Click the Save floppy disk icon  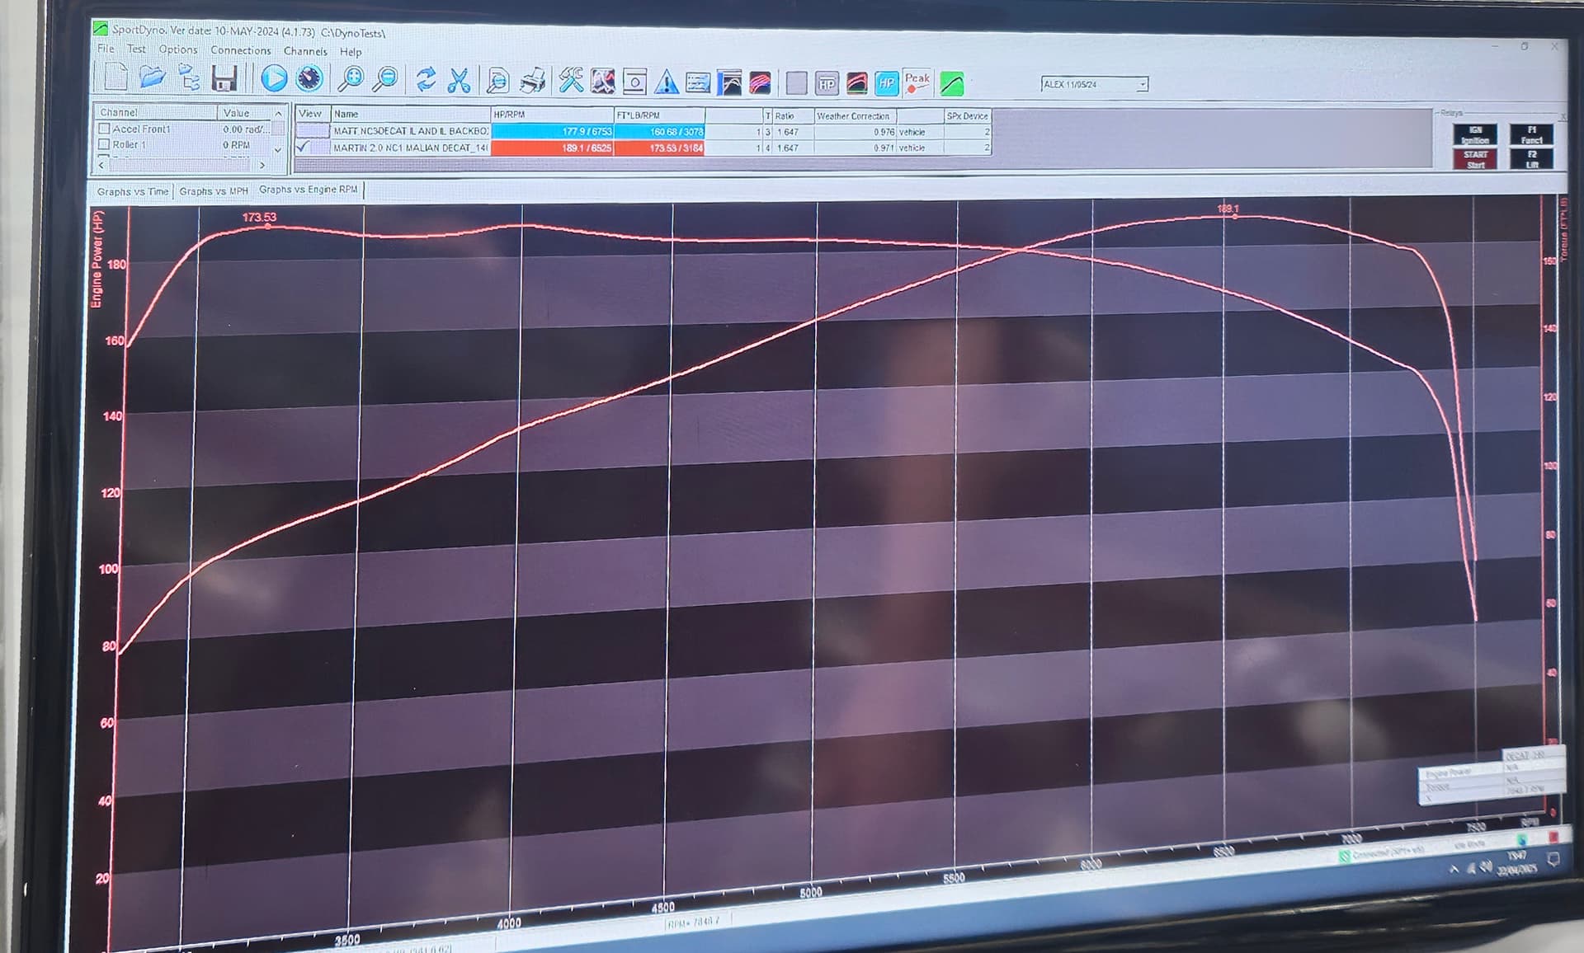pos(224,77)
